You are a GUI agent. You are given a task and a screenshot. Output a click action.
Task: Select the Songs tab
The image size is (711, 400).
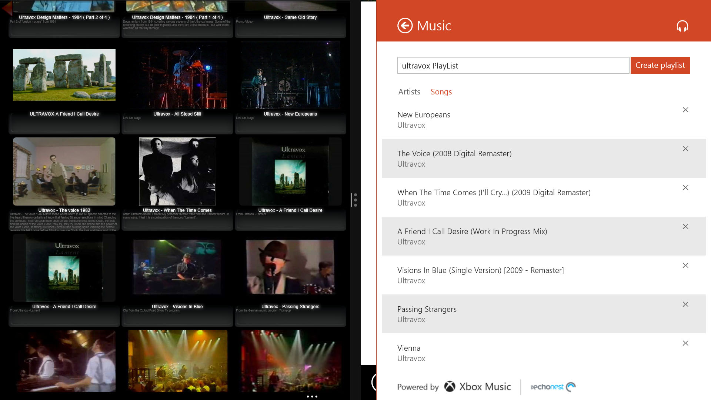(441, 92)
